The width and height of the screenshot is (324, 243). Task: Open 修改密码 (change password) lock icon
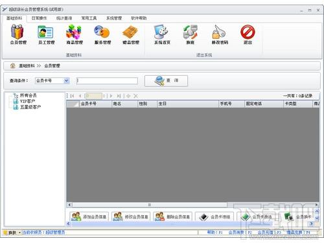220,34
